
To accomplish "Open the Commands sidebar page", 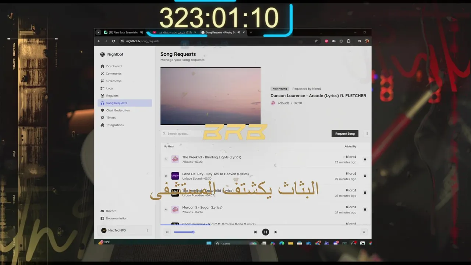I will tap(124, 74).
